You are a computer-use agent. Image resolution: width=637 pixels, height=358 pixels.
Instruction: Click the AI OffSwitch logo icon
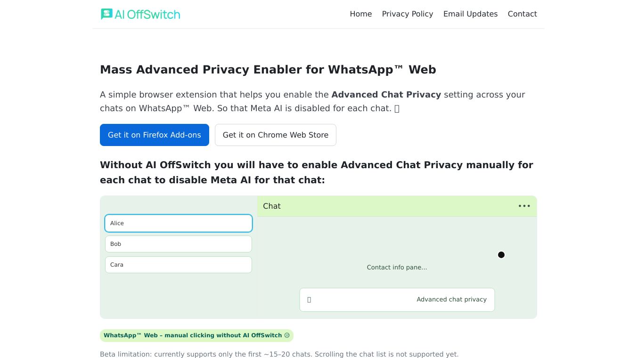click(106, 14)
